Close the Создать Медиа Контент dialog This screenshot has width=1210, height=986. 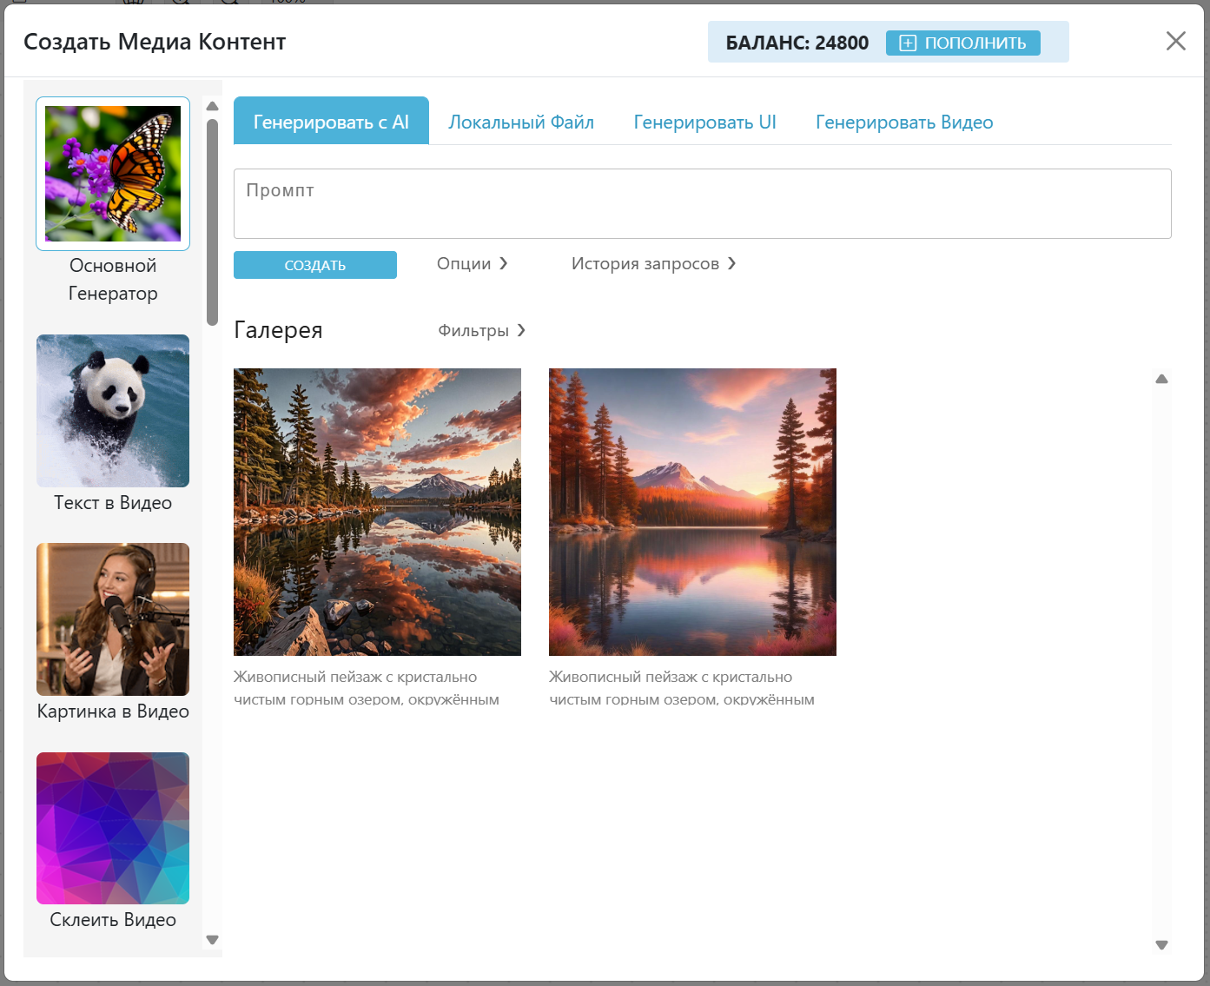(x=1175, y=41)
